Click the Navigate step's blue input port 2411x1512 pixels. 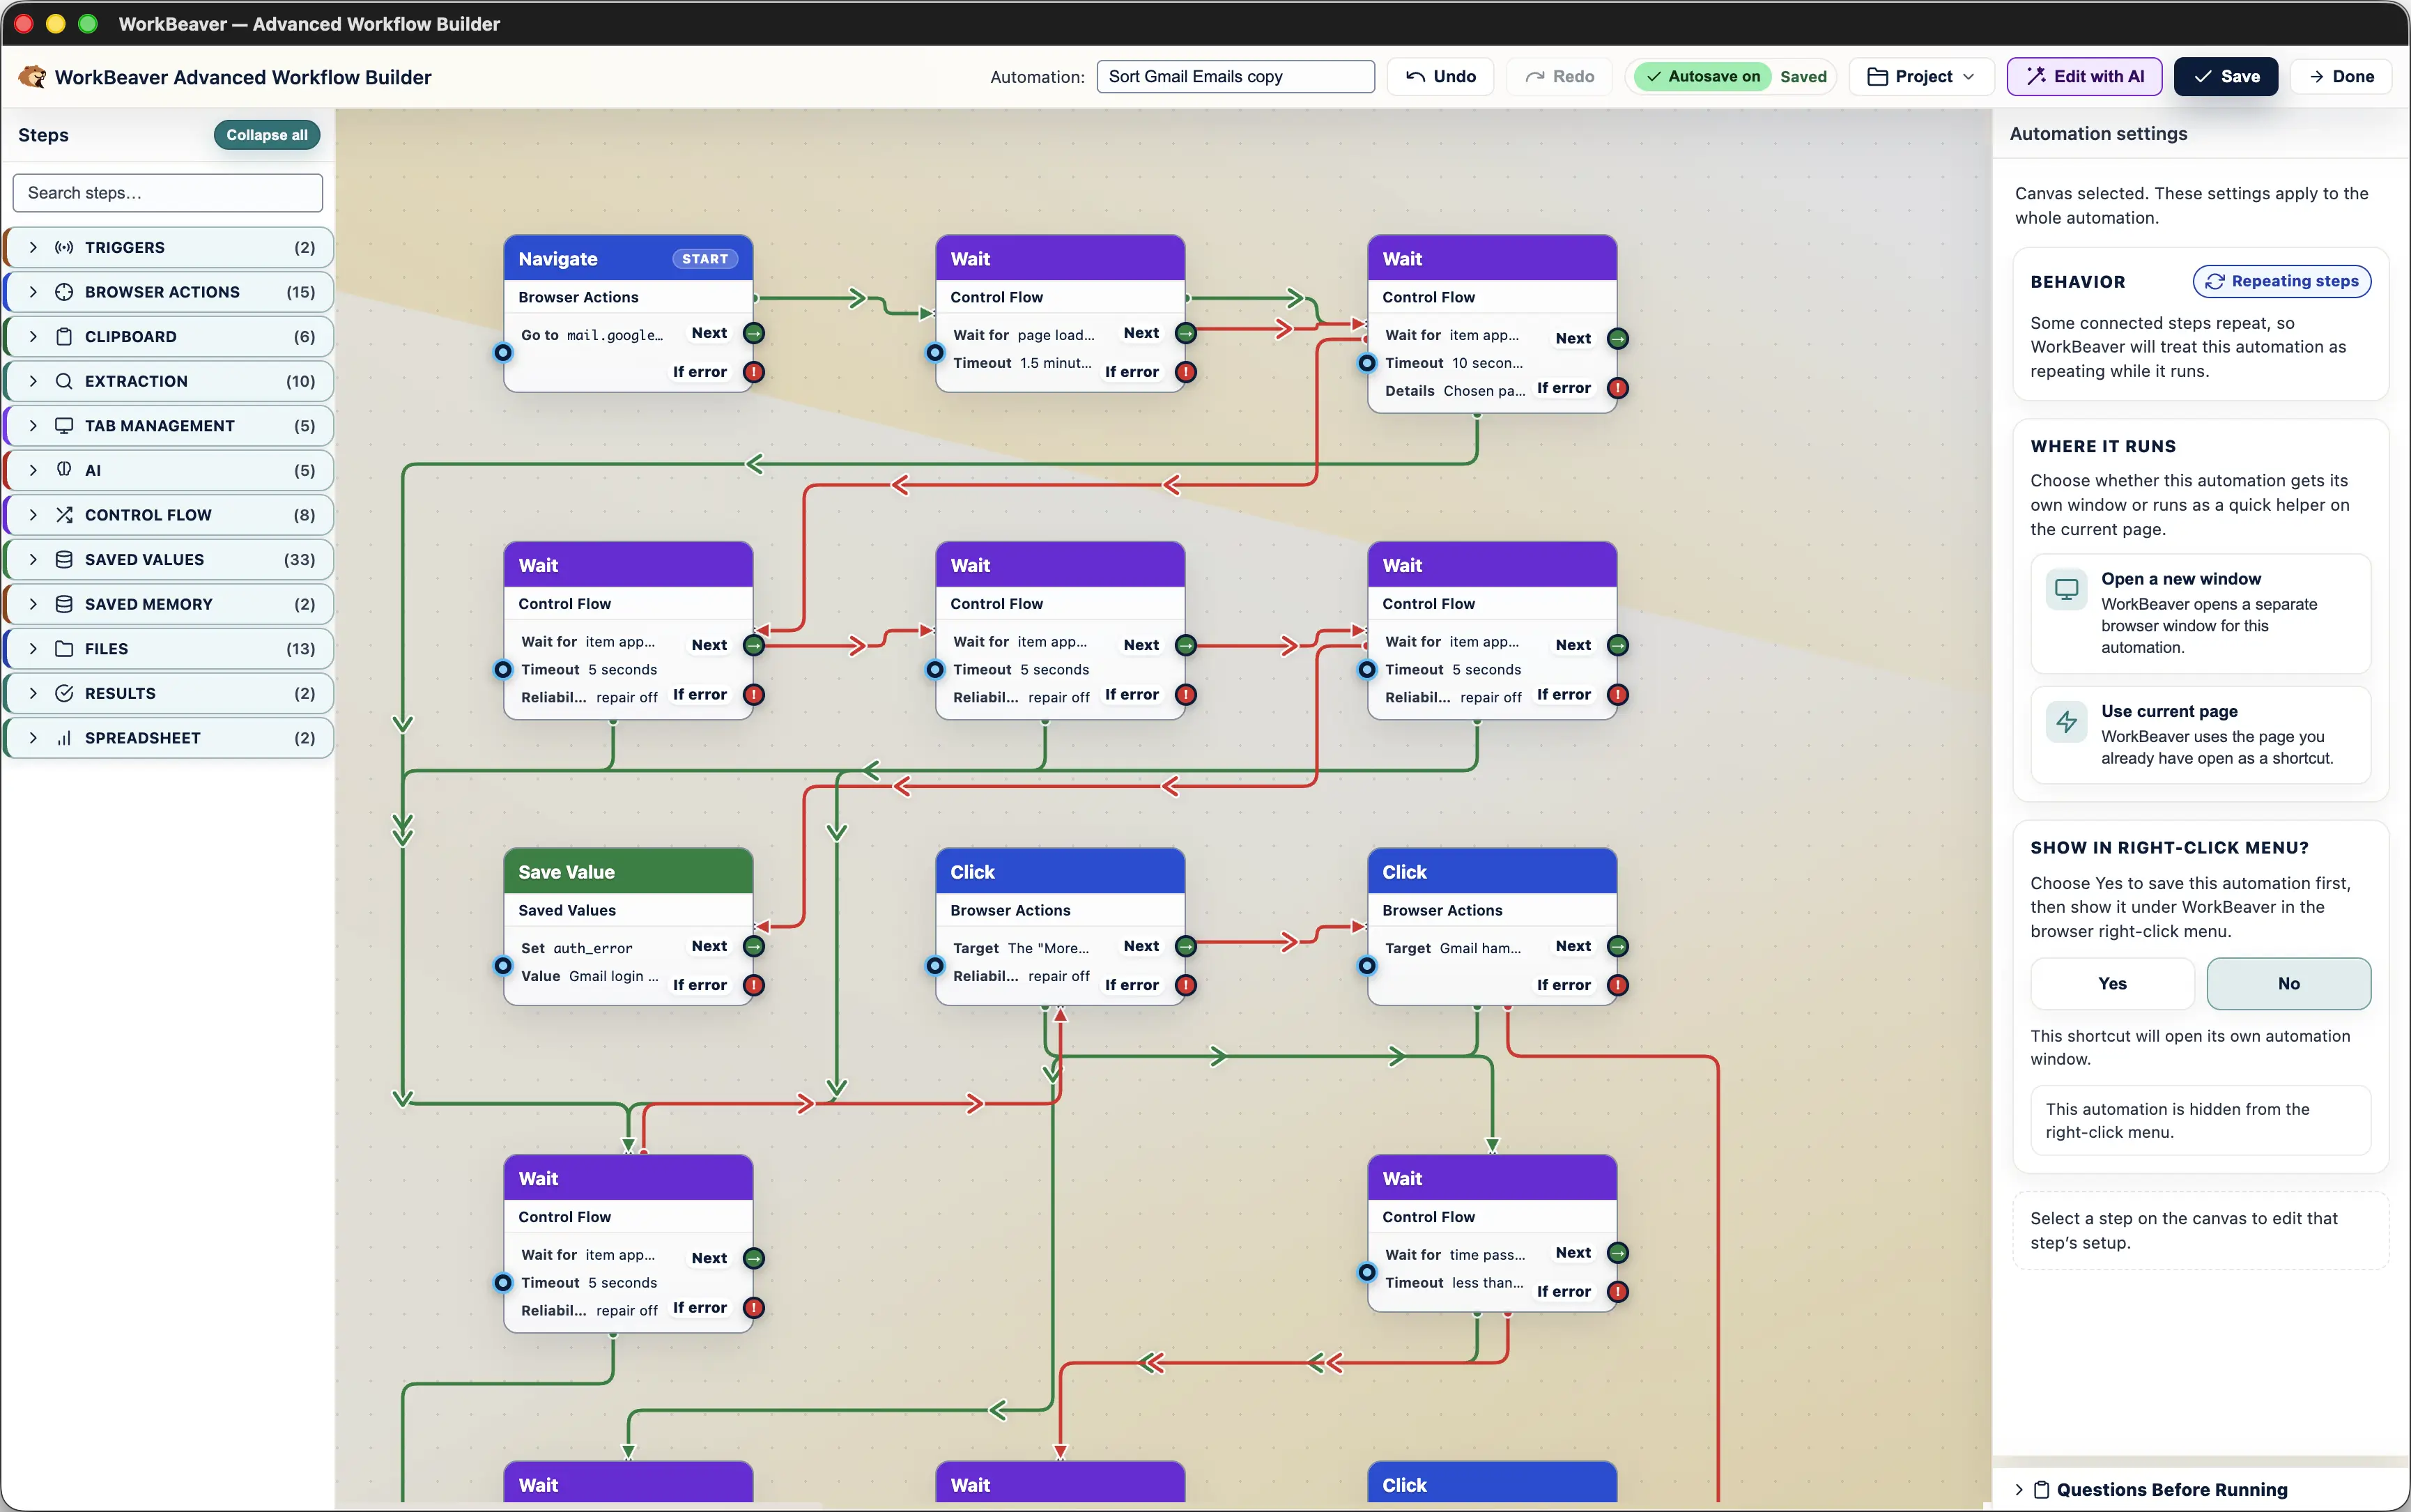503,352
